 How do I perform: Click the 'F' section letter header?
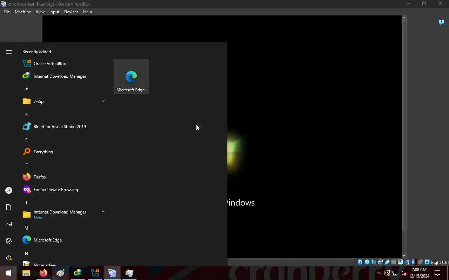(26, 165)
